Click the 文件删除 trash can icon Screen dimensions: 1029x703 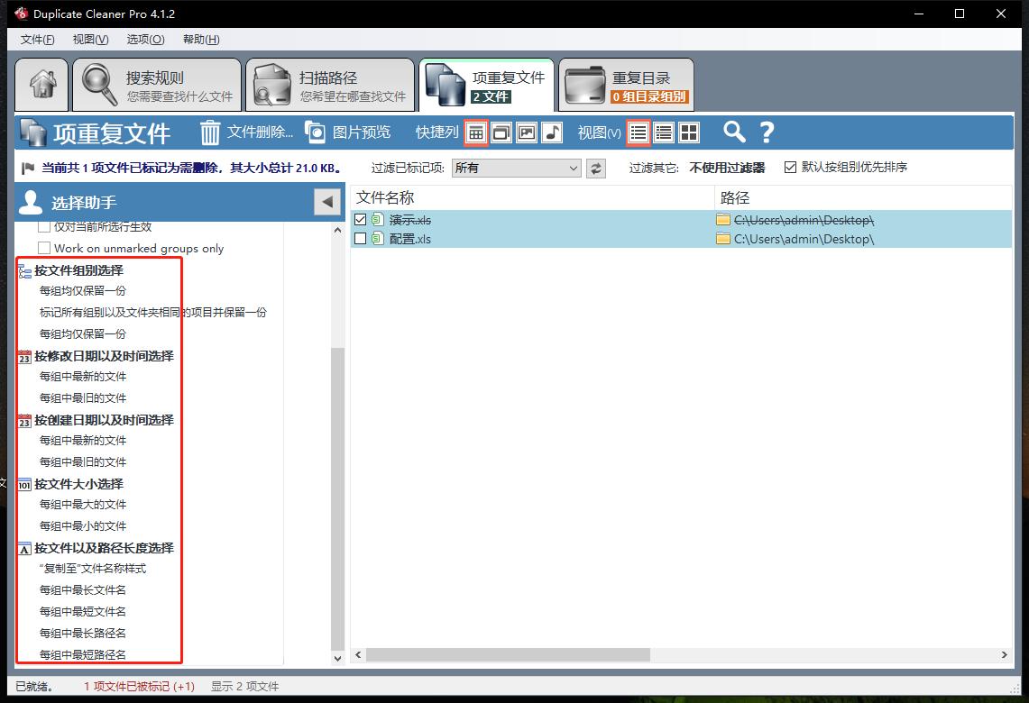pyautogui.click(x=210, y=132)
